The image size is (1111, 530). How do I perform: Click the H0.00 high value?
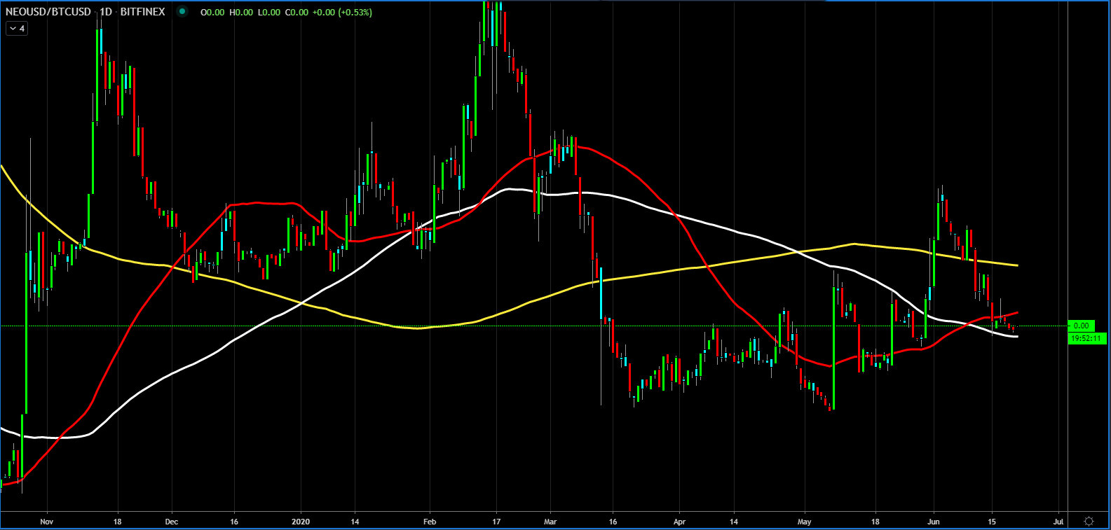pyautogui.click(x=241, y=13)
